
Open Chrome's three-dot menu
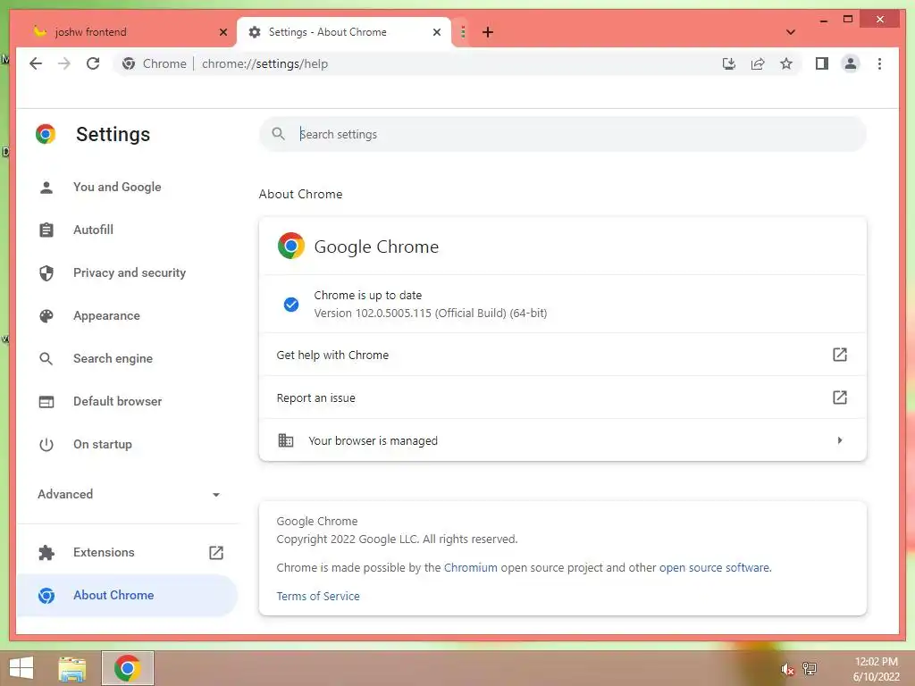[x=879, y=63]
